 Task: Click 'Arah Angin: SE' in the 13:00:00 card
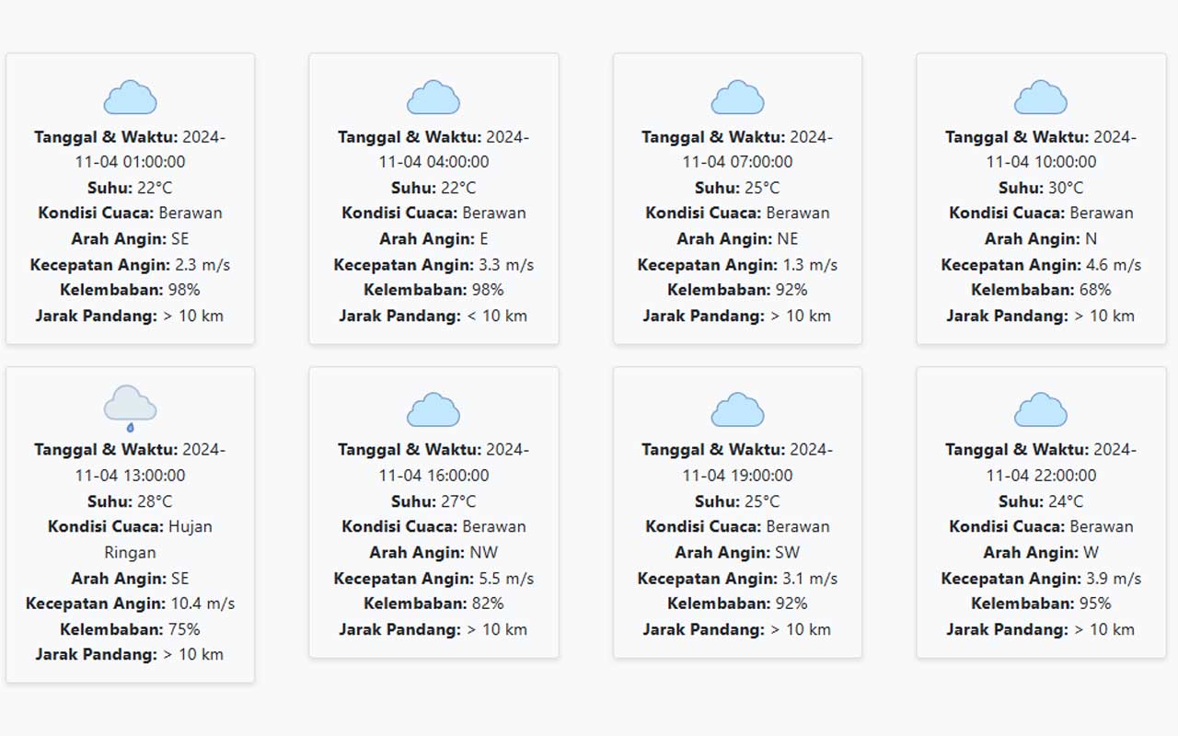(130, 579)
